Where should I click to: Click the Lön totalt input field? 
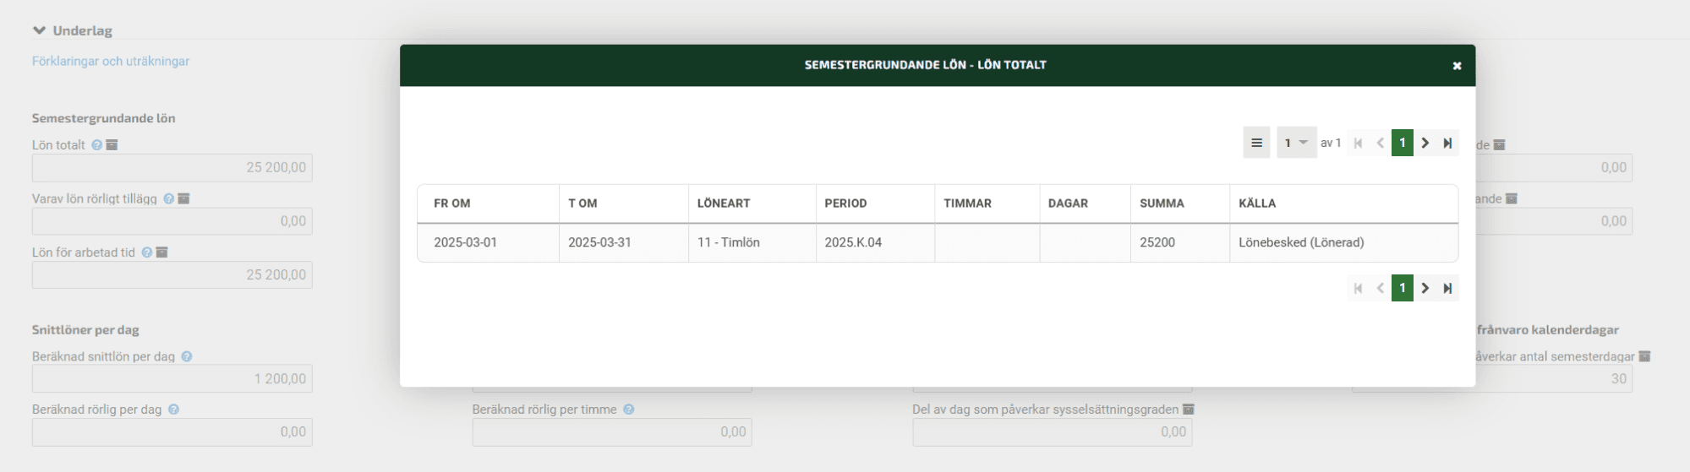click(172, 168)
